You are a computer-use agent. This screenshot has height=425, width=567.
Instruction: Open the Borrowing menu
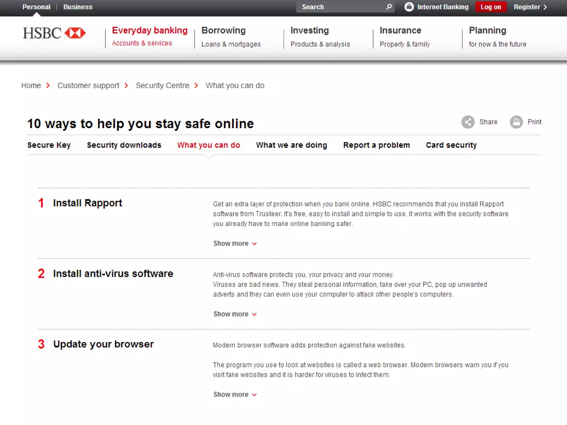tap(223, 30)
